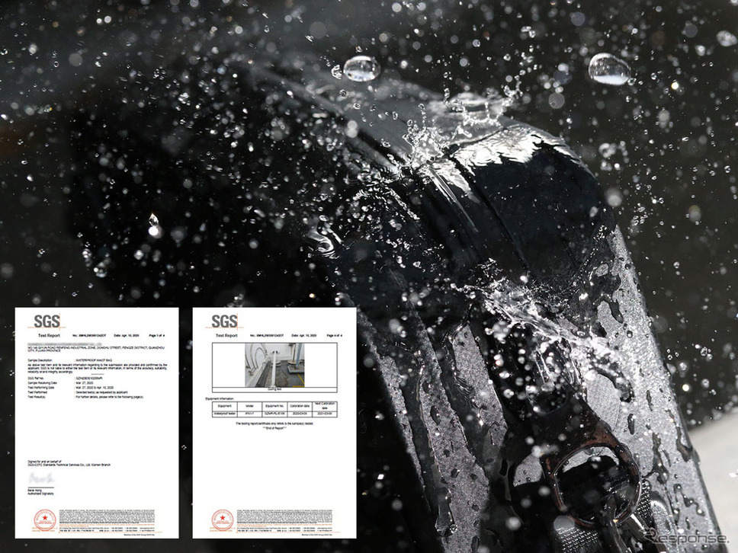Click the red round stamp on the page 1 report
Image resolution: width=738 pixels, height=553 pixels.
point(45,520)
